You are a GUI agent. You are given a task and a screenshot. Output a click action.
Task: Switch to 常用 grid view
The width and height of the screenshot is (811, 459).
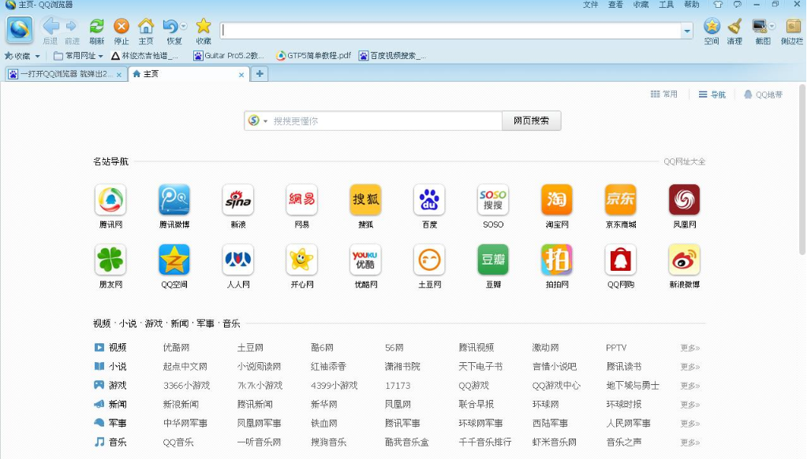(663, 94)
